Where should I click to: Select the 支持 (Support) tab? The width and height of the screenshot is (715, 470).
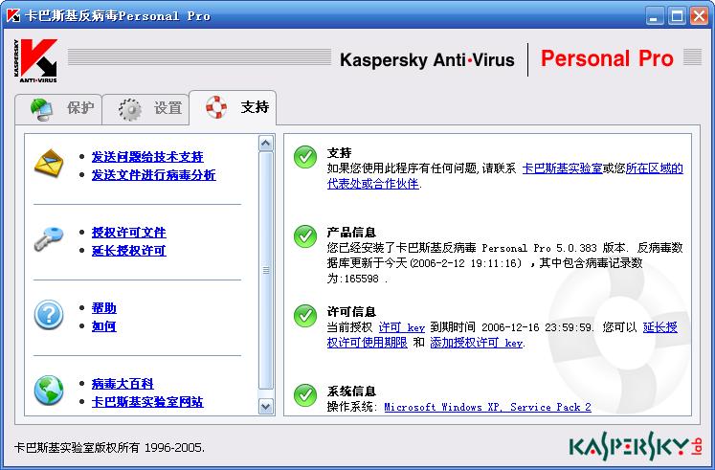(233, 107)
